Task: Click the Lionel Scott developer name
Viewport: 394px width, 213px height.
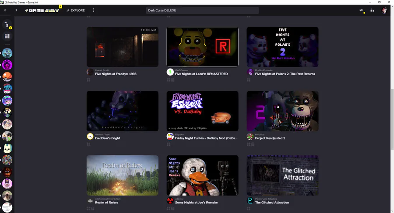Action: 102,70
